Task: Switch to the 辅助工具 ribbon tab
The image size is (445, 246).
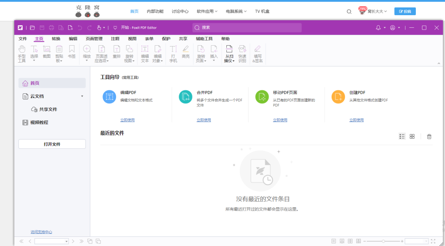Action: coord(204,39)
